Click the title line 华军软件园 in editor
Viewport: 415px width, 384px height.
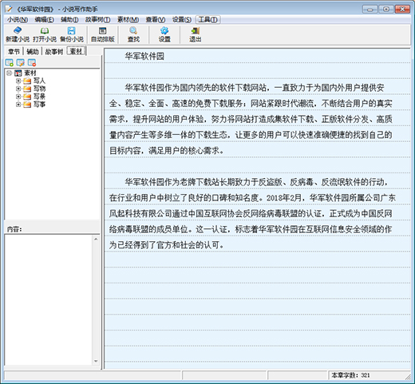coord(144,56)
